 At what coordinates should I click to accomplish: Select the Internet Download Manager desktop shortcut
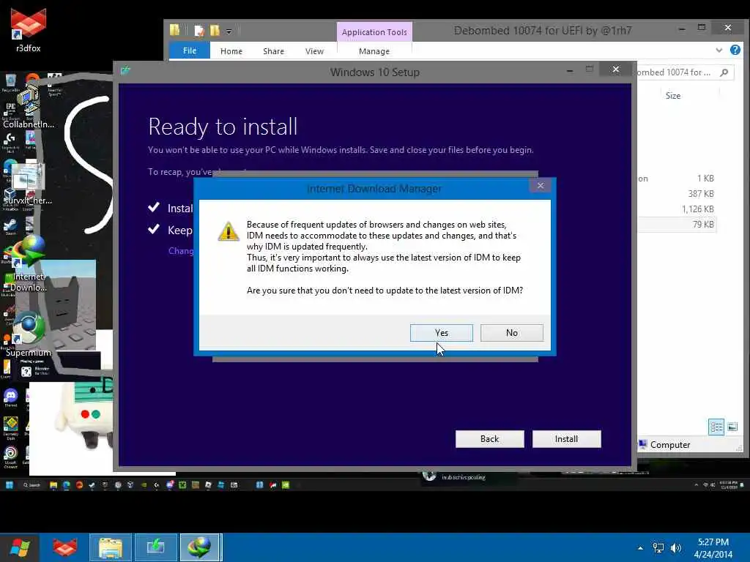(x=29, y=263)
